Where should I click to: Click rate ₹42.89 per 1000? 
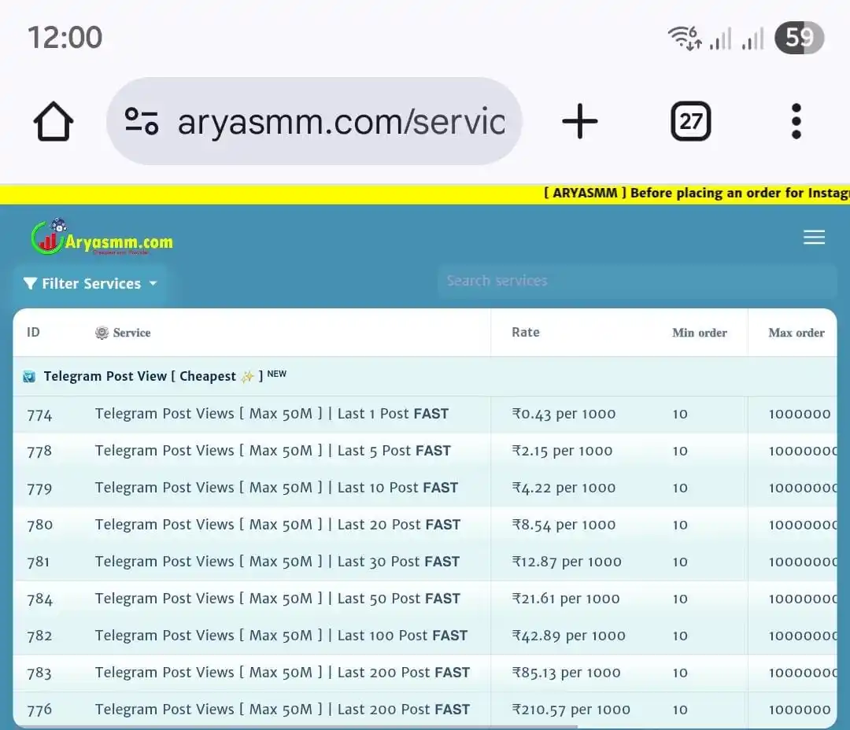pos(569,635)
